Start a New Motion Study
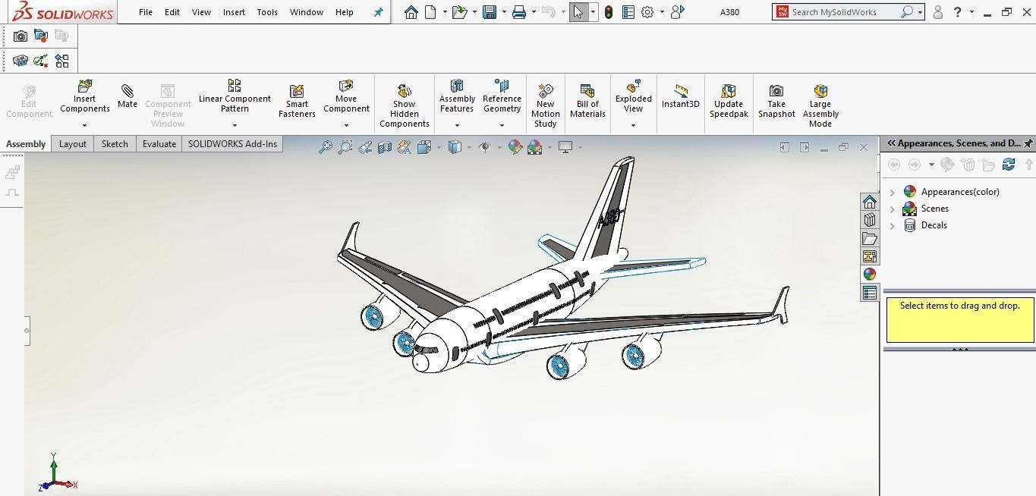The image size is (1036, 496). click(x=545, y=105)
